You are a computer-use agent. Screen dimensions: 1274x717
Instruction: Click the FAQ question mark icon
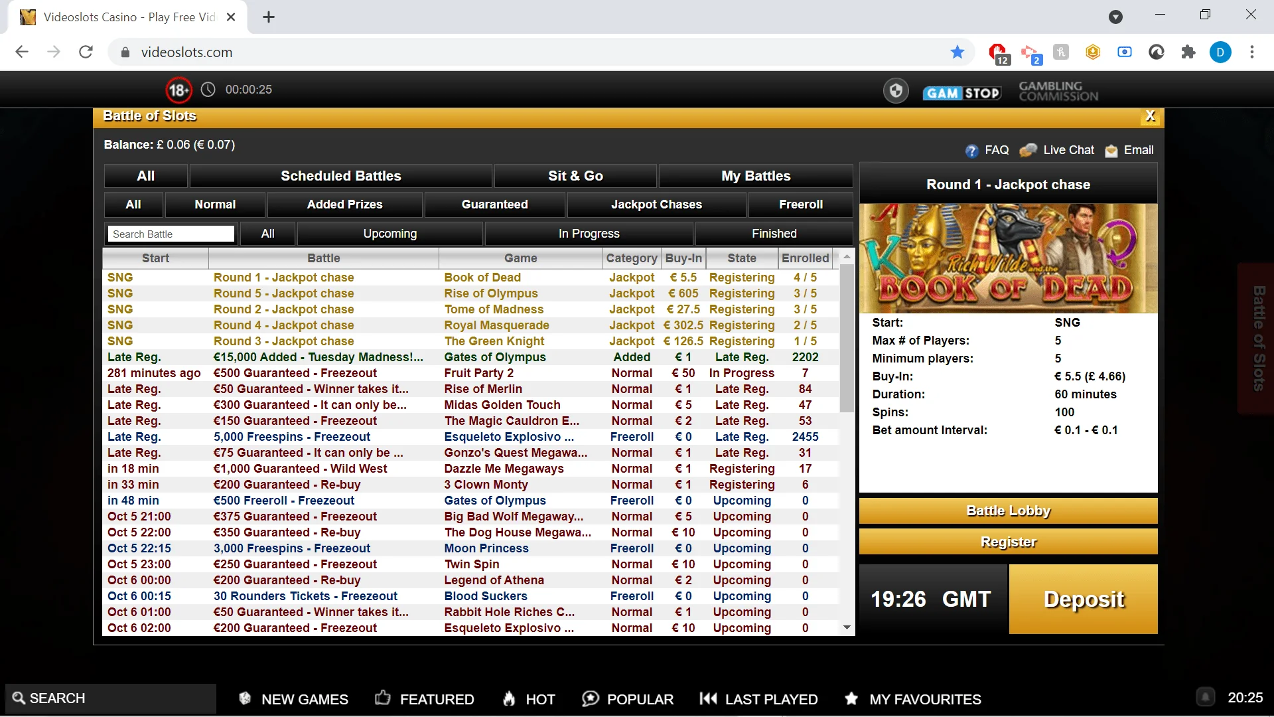[971, 151]
